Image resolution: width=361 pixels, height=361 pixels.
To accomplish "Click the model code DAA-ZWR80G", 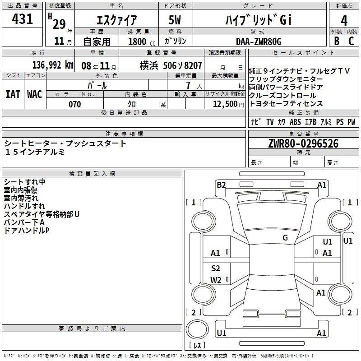I will 259,42.
